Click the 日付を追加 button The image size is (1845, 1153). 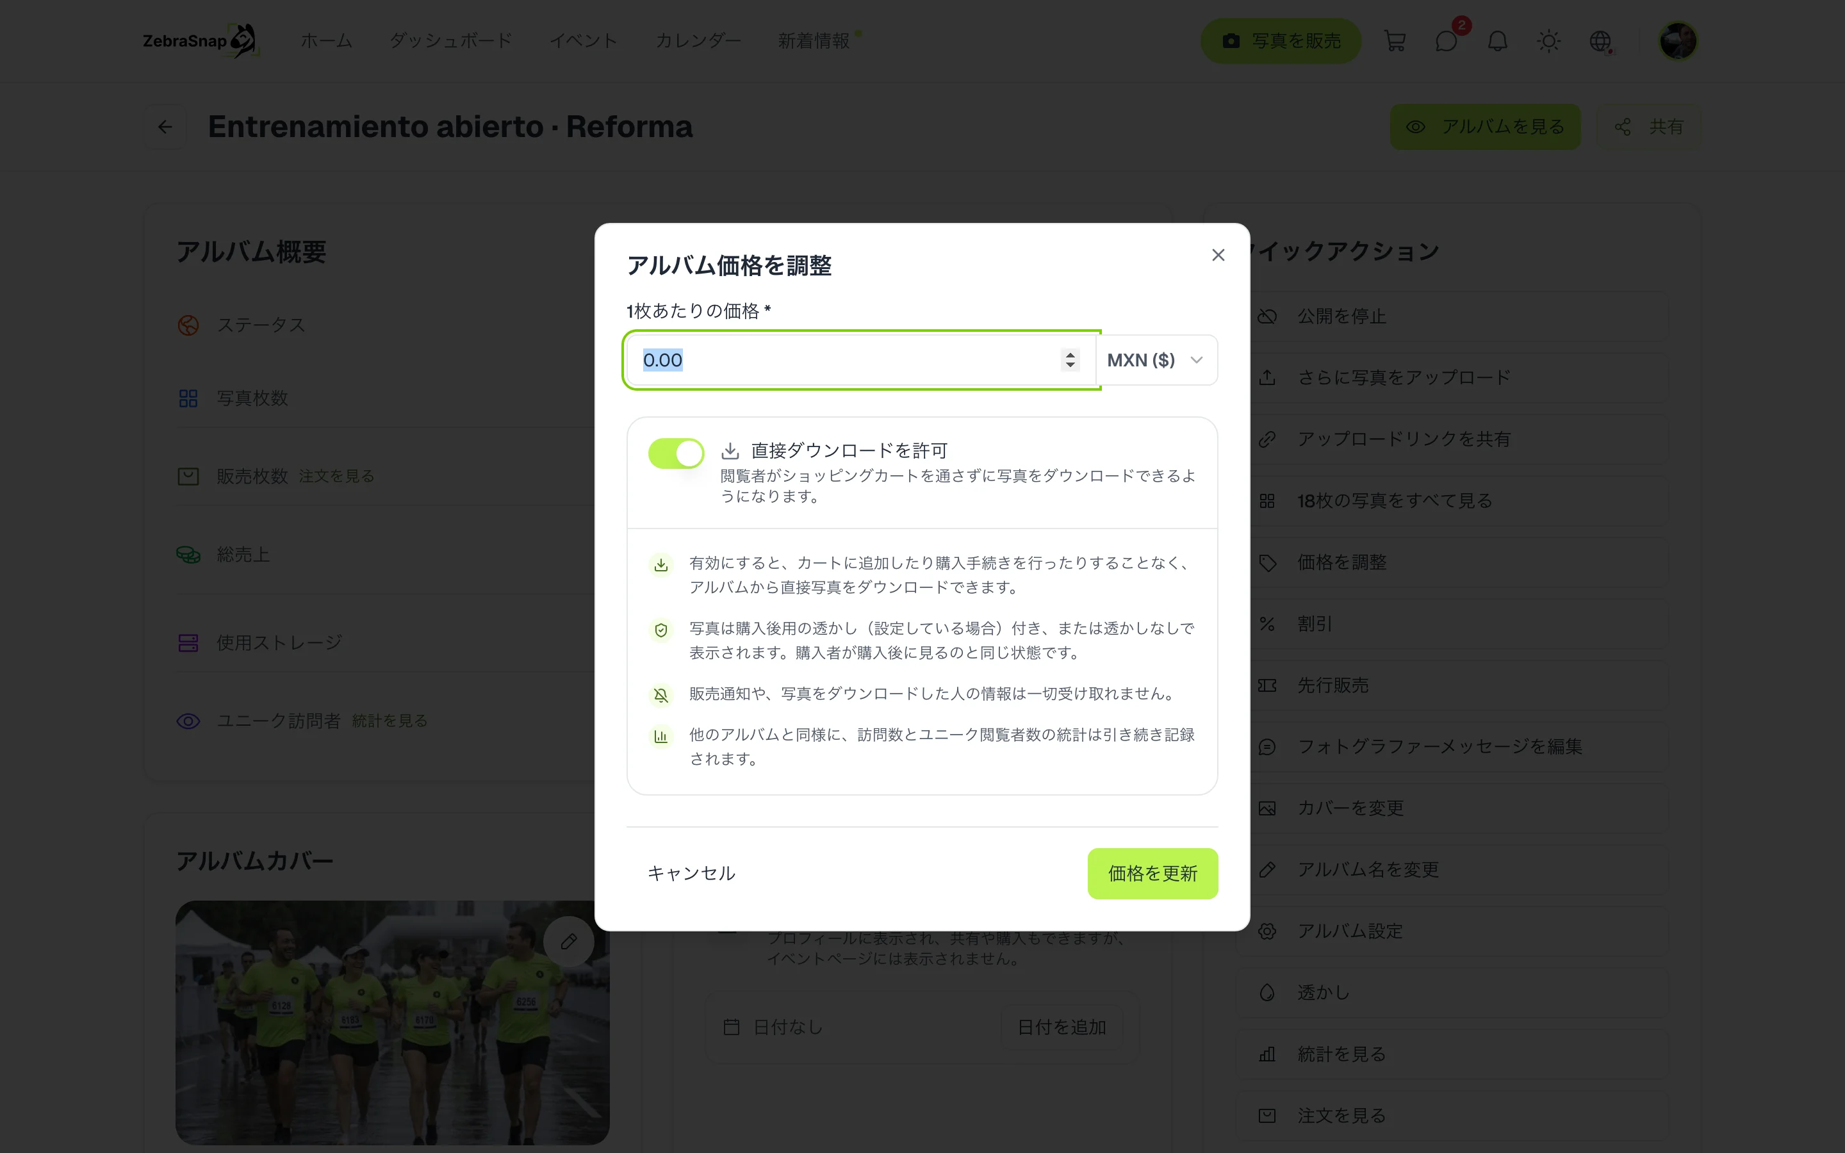(1062, 1027)
